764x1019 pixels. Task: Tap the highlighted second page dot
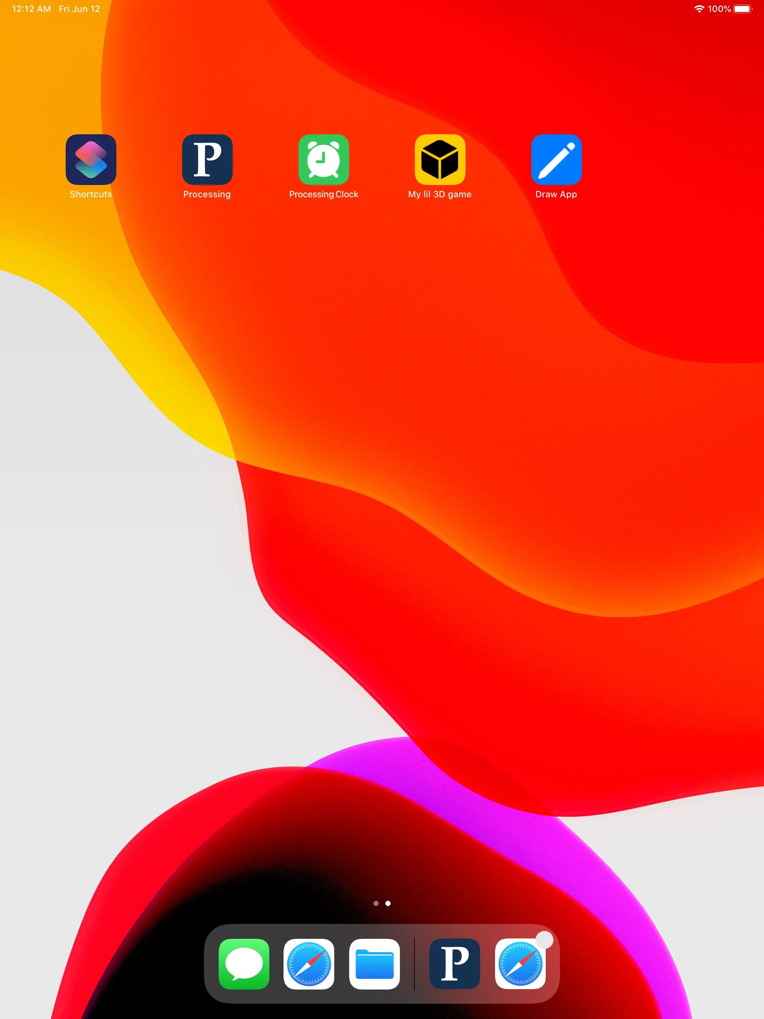point(388,903)
